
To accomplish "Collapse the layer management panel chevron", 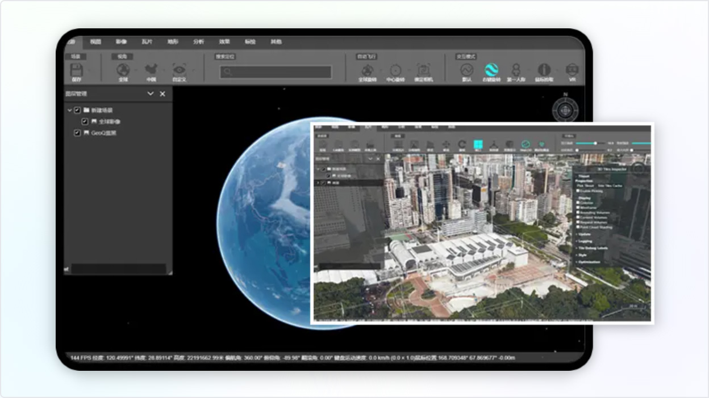I will (151, 94).
